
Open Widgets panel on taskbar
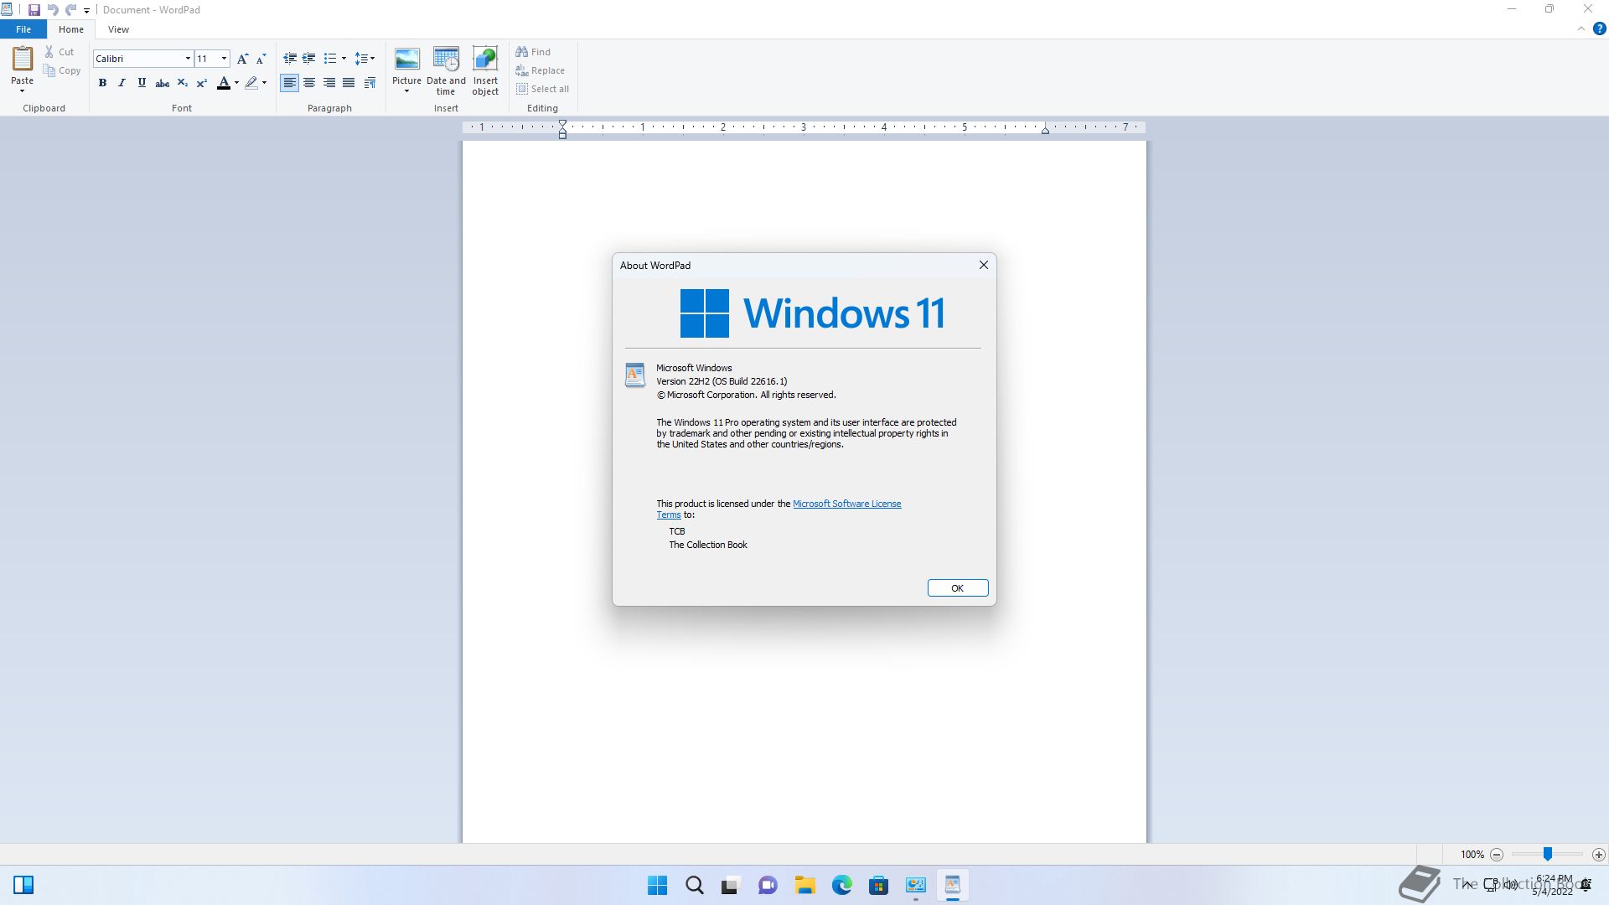click(x=23, y=885)
